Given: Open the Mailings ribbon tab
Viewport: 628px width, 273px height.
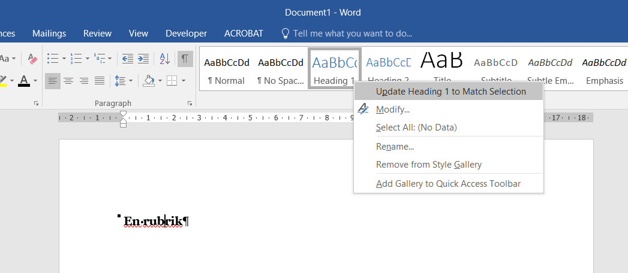Looking at the screenshot, I should point(49,34).
